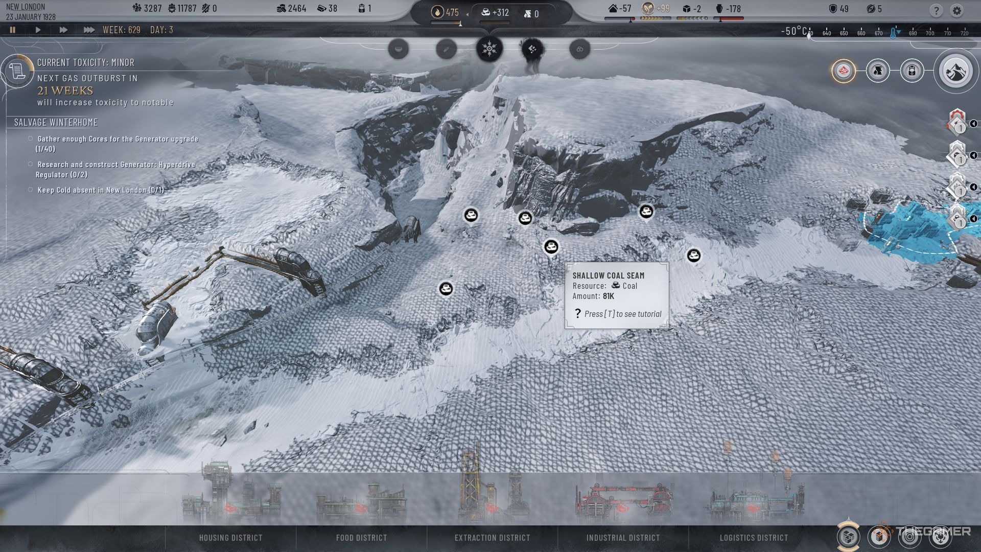
Task: Select the Logistics District tab
Action: click(x=754, y=538)
